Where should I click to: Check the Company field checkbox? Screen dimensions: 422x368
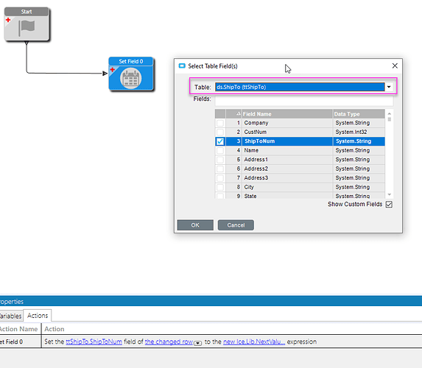(220, 123)
